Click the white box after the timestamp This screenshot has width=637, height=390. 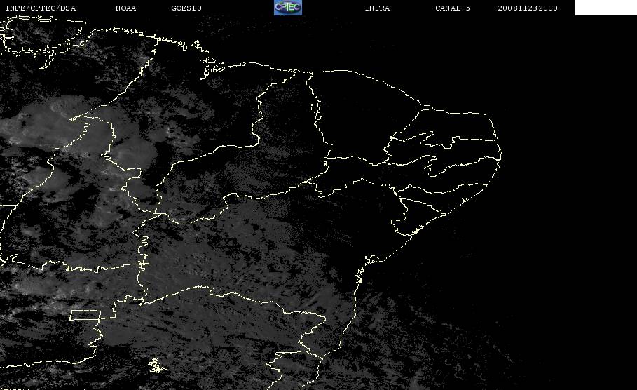(606, 8)
